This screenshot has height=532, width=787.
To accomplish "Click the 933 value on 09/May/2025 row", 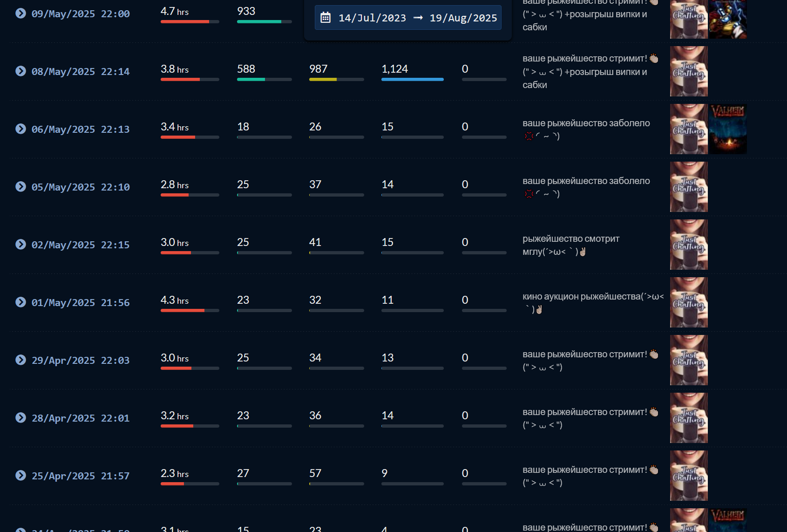I will [246, 11].
